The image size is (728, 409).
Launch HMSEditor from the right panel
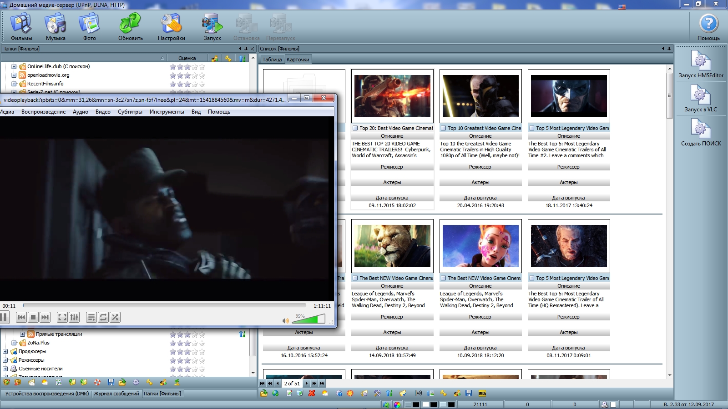[x=701, y=64]
